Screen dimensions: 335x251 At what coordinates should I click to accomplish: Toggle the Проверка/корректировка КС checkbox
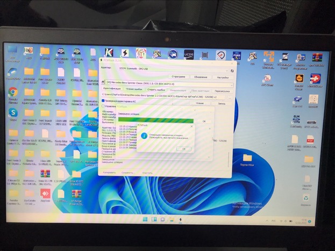(x=103, y=101)
